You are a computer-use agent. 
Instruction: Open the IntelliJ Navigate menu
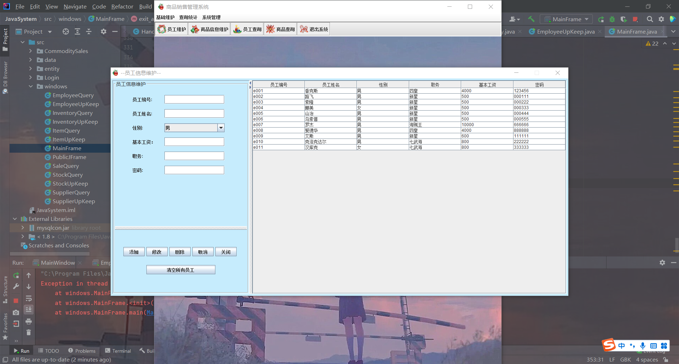pos(75,6)
